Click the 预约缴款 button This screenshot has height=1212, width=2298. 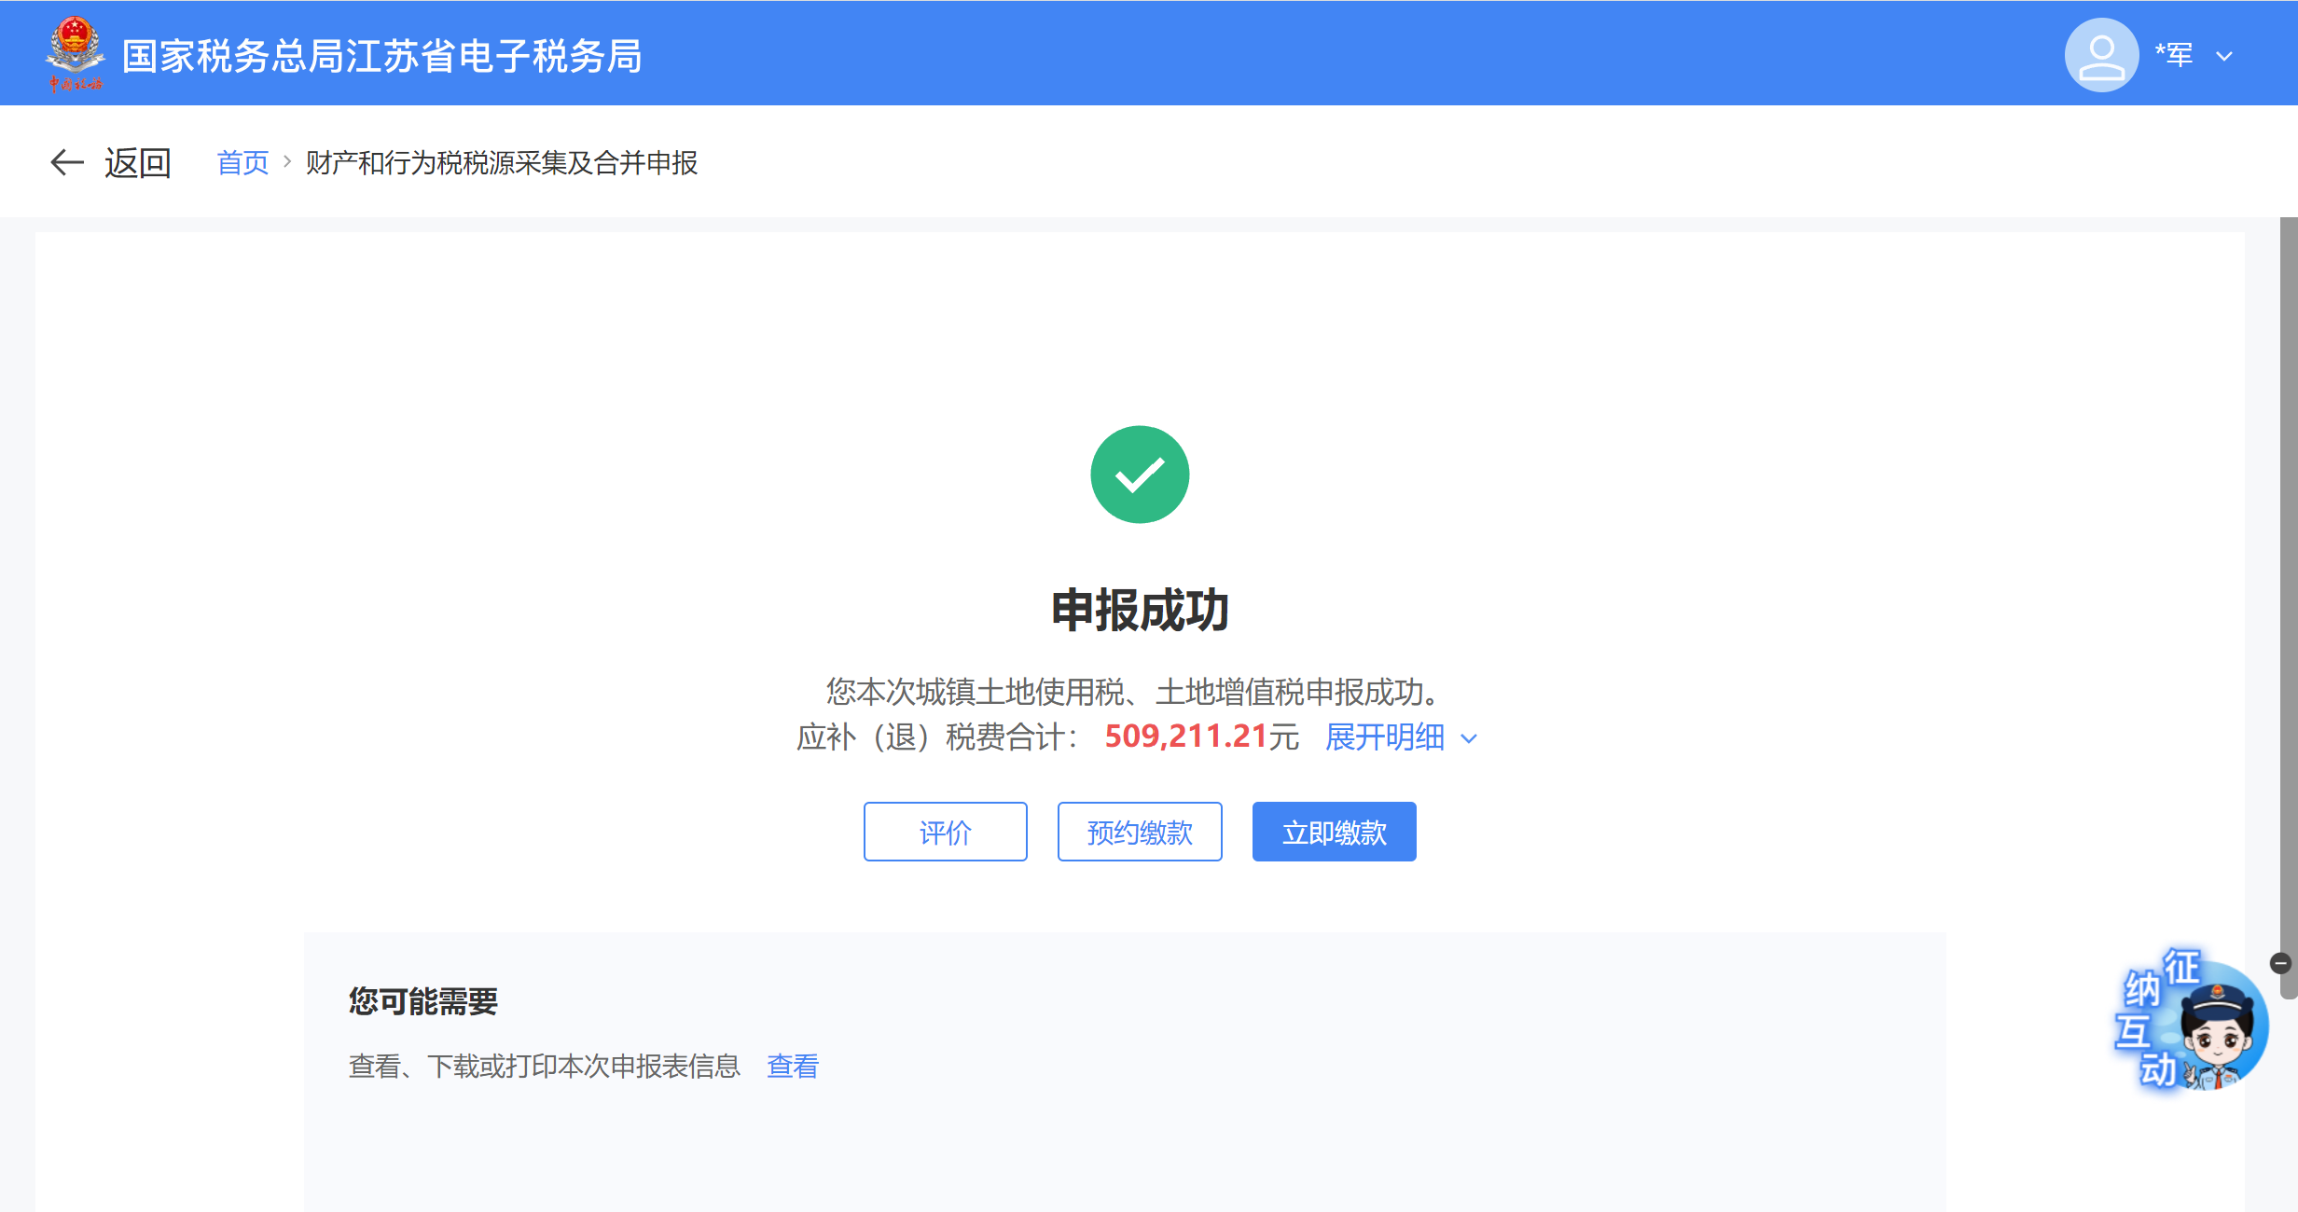point(1140,832)
